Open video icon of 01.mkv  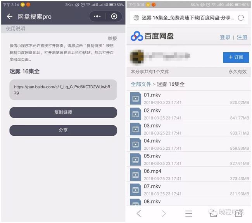click(135, 99)
